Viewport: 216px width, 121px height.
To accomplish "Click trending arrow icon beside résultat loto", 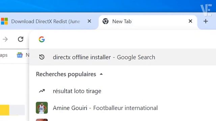I will [x=42, y=91].
